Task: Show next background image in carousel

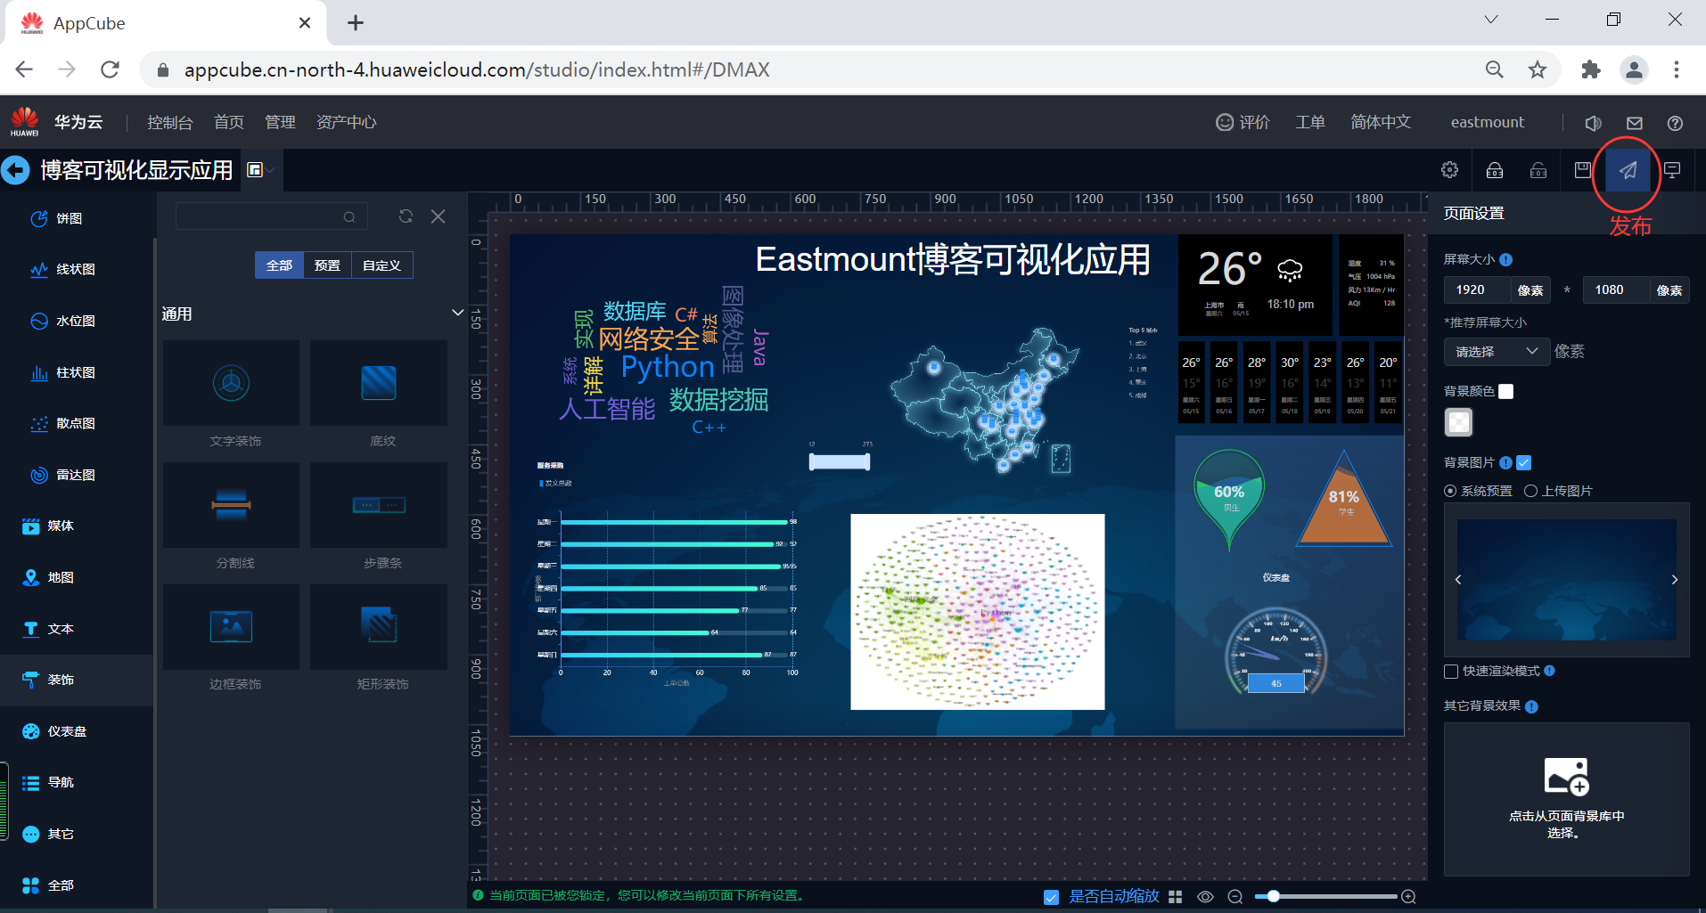Action: coord(1675,580)
